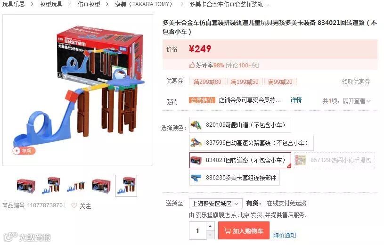Image resolution: width=384 pixels, height=245 pixels.
Task: Choose the 820109奇趣山道 option
Action: 240,125
